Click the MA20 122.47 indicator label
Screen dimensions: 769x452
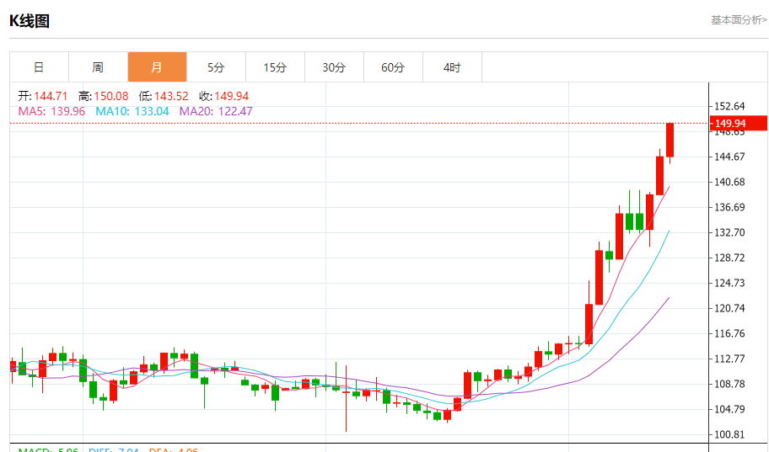coord(216,111)
